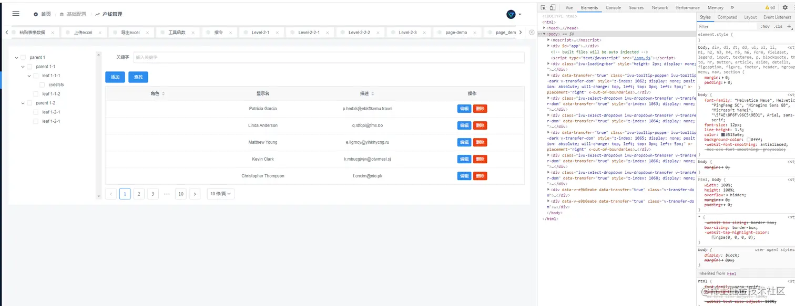Click 编辑 for Patricia Garcia

[x=464, y=109]
